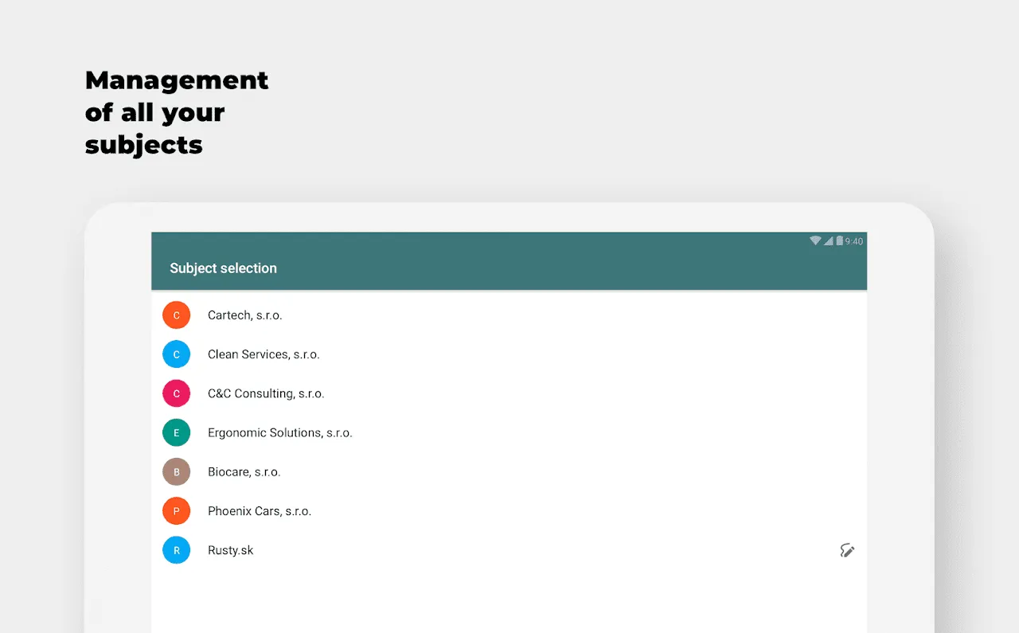
Task: Tap the 9:40 clock in the status bar
Action: 854,241
